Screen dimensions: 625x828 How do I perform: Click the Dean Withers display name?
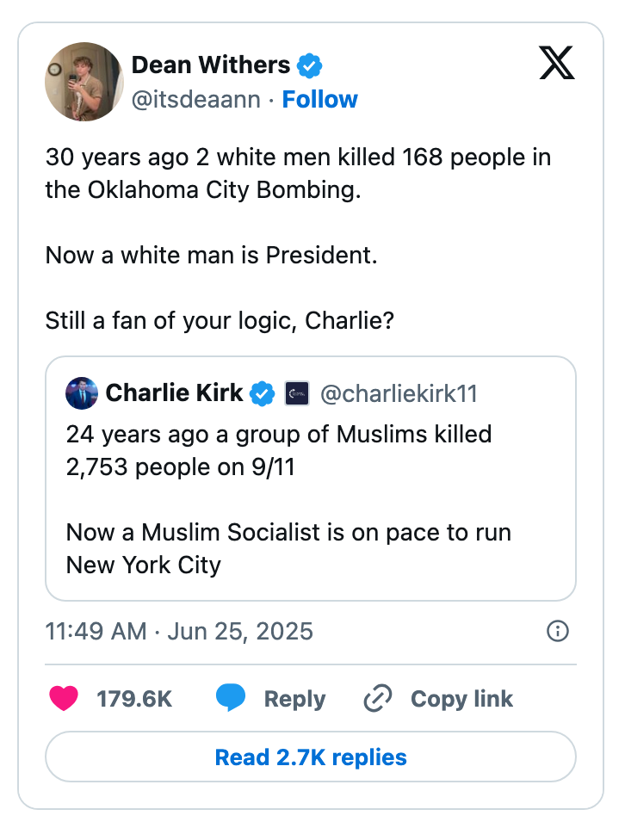point(211,65)
